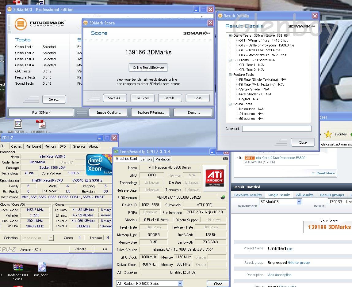This screenshot has width=352, height=287.
Task: Click the Favorites star icon in browser
Action: coord(328,134)
